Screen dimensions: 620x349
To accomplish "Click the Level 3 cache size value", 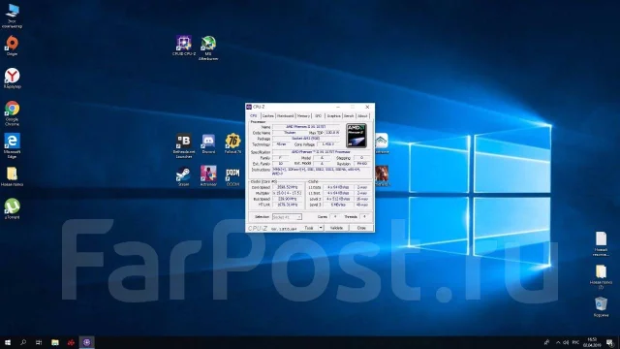I will pyautogui.click(x=338, y=205).
